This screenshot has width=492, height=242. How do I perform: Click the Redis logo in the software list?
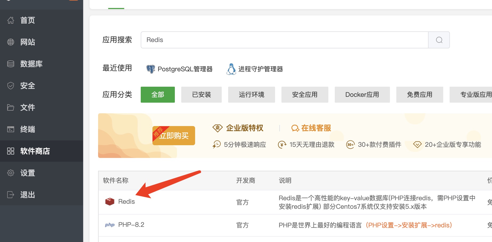(x=110, y=202)
